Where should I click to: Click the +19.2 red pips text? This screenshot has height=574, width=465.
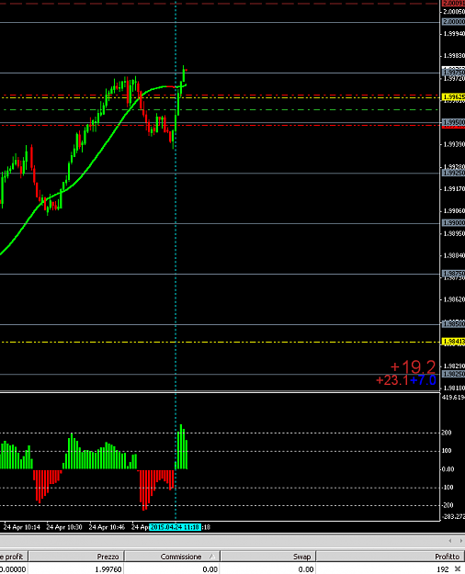[x=413, y=366]
